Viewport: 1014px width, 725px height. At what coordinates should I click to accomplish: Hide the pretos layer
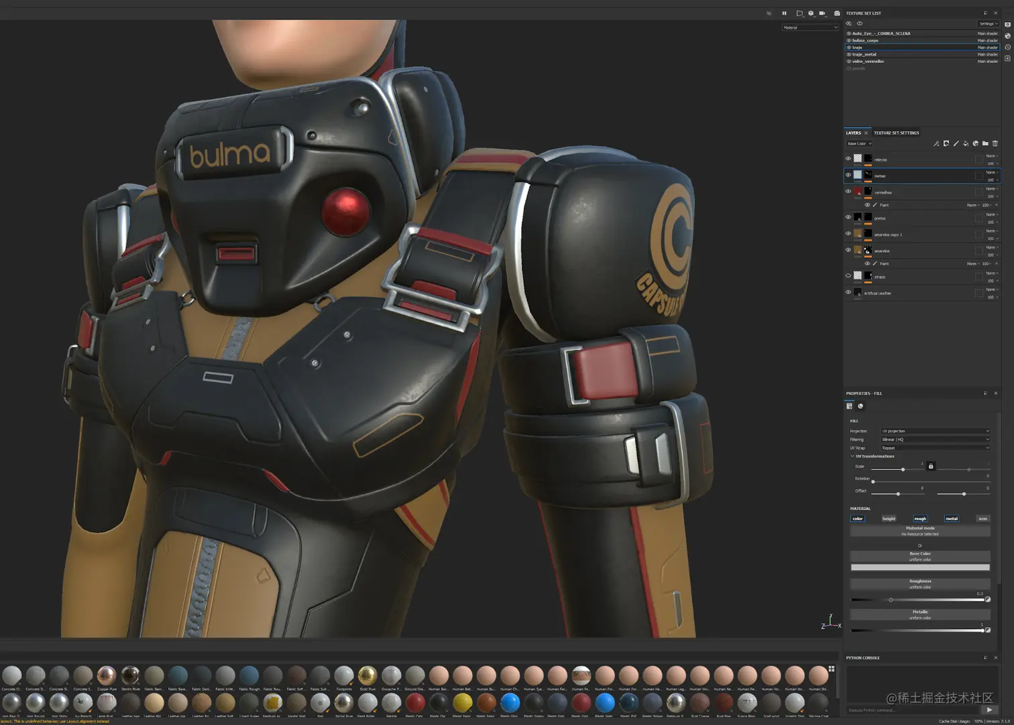point(848,217)
